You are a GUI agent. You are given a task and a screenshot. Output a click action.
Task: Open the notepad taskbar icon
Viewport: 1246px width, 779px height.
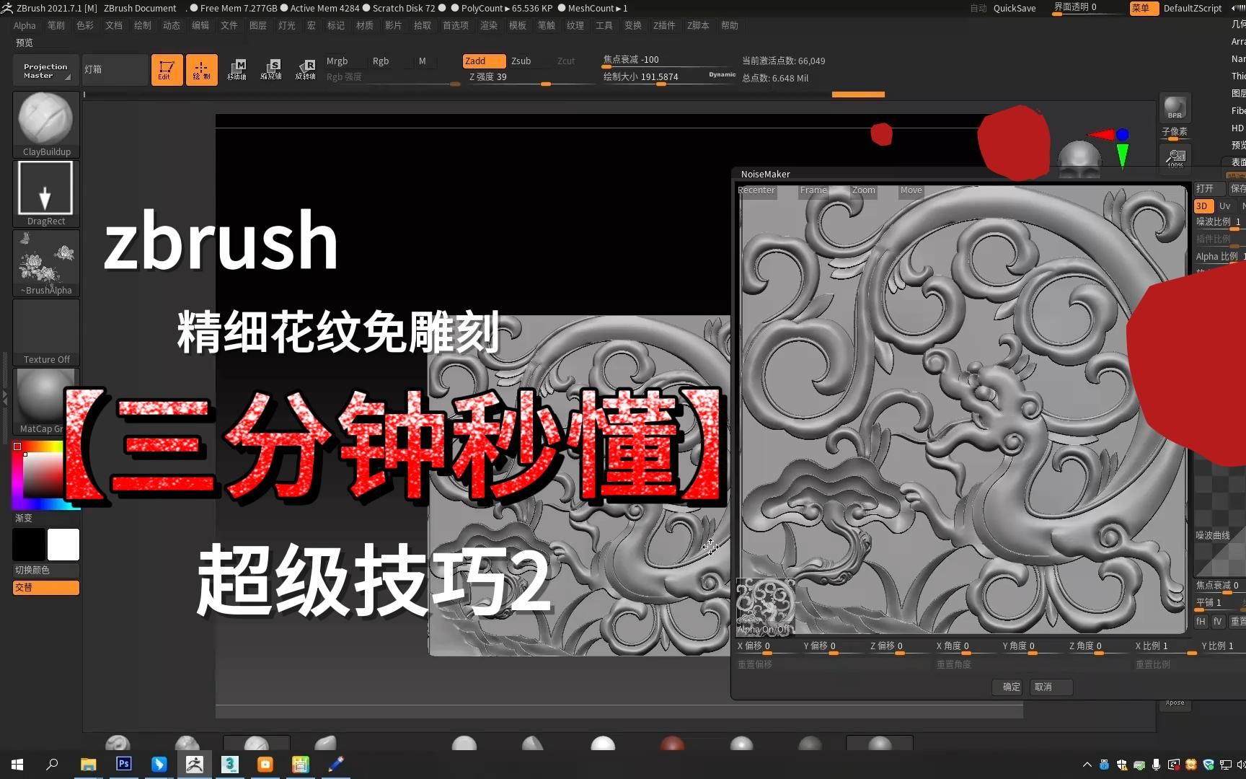click(301, 765)
